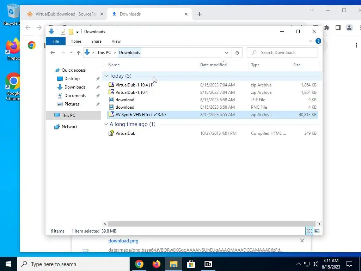
Task: Switch to details view layout icon
Action: [309, 231]
